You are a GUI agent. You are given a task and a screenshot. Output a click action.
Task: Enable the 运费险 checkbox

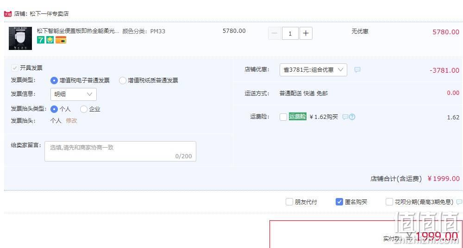tap(283, 117)
